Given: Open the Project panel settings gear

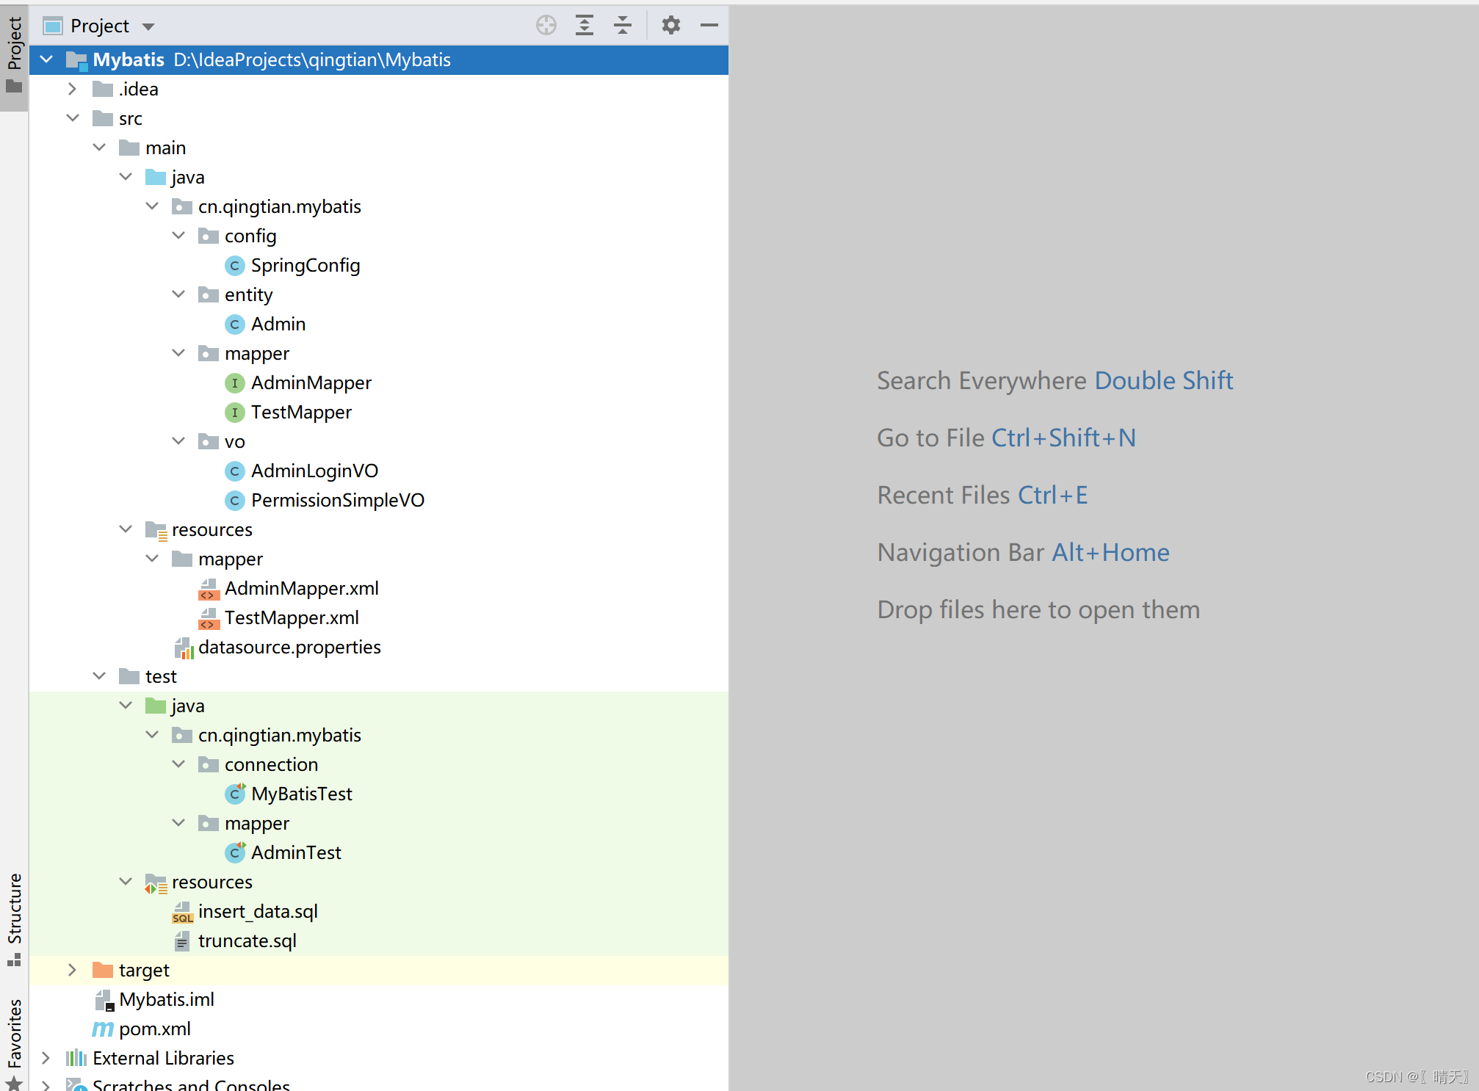Looking at the screenshot, I should [x=670, y=26].
